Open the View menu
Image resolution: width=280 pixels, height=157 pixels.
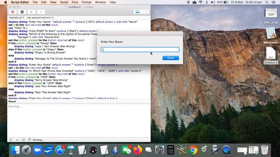click(x=53, y=2)
